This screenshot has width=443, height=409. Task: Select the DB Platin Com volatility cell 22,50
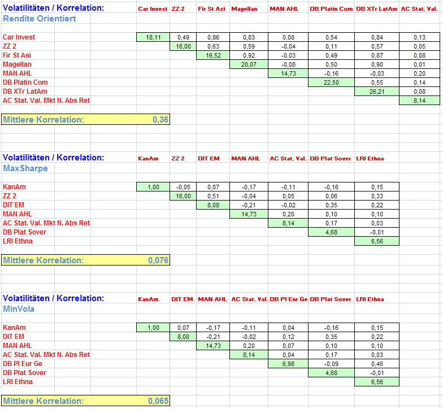point(331,82)
